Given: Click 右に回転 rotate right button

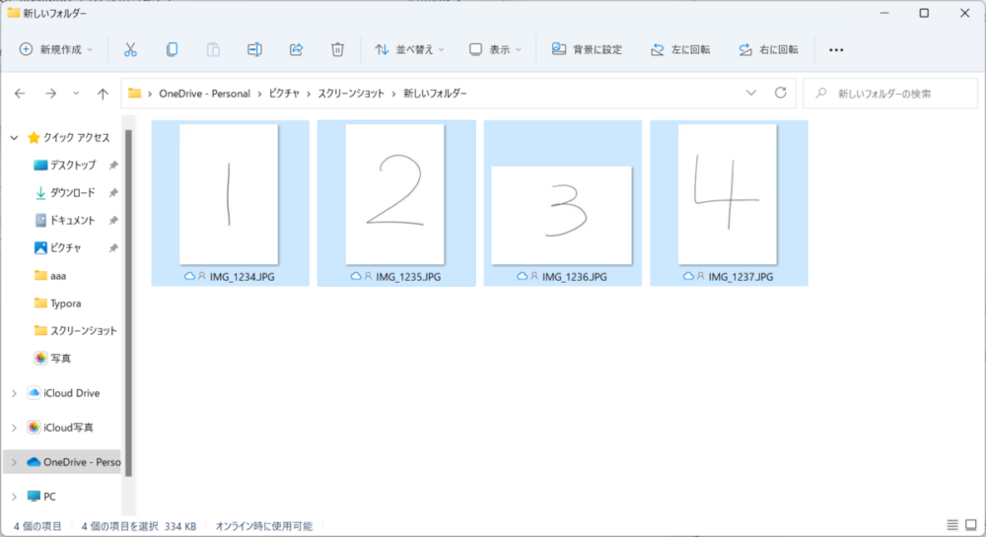Looking at the screenshot, I should 768,49.
